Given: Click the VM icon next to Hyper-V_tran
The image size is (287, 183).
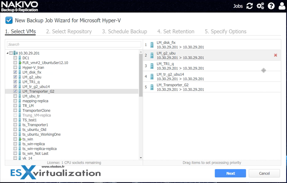Looking at the screenshot, I should pyautogui.click(x=20, y=67).
